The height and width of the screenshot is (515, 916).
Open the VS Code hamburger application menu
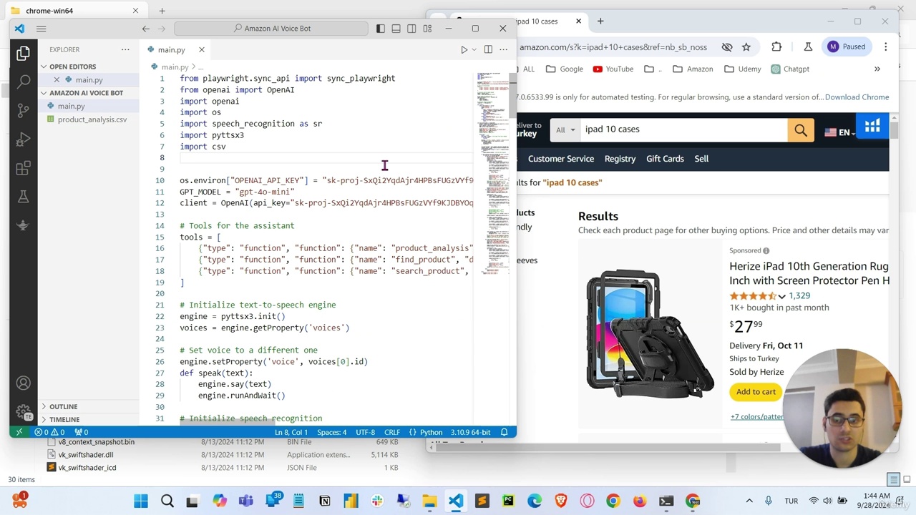[41, 29]
